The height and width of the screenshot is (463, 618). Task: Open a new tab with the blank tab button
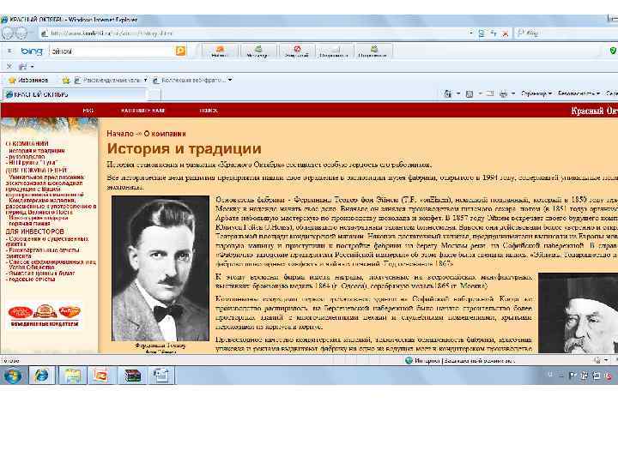154,94
